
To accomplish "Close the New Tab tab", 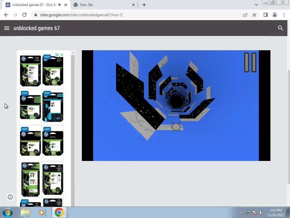I will (x=133, y=5).
